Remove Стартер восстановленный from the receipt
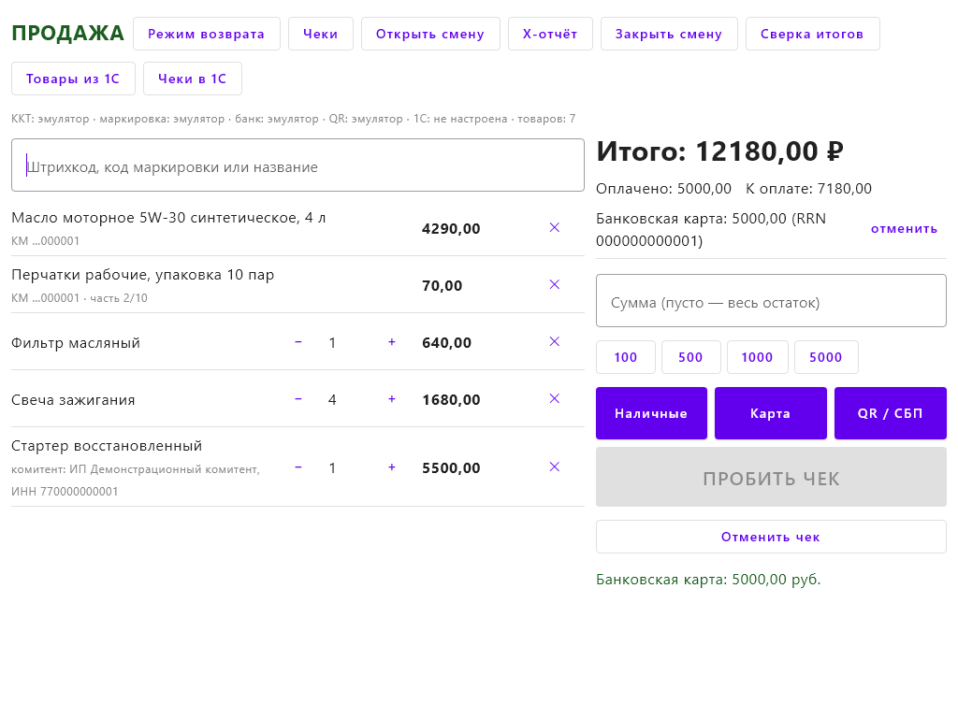 (554, 467)
